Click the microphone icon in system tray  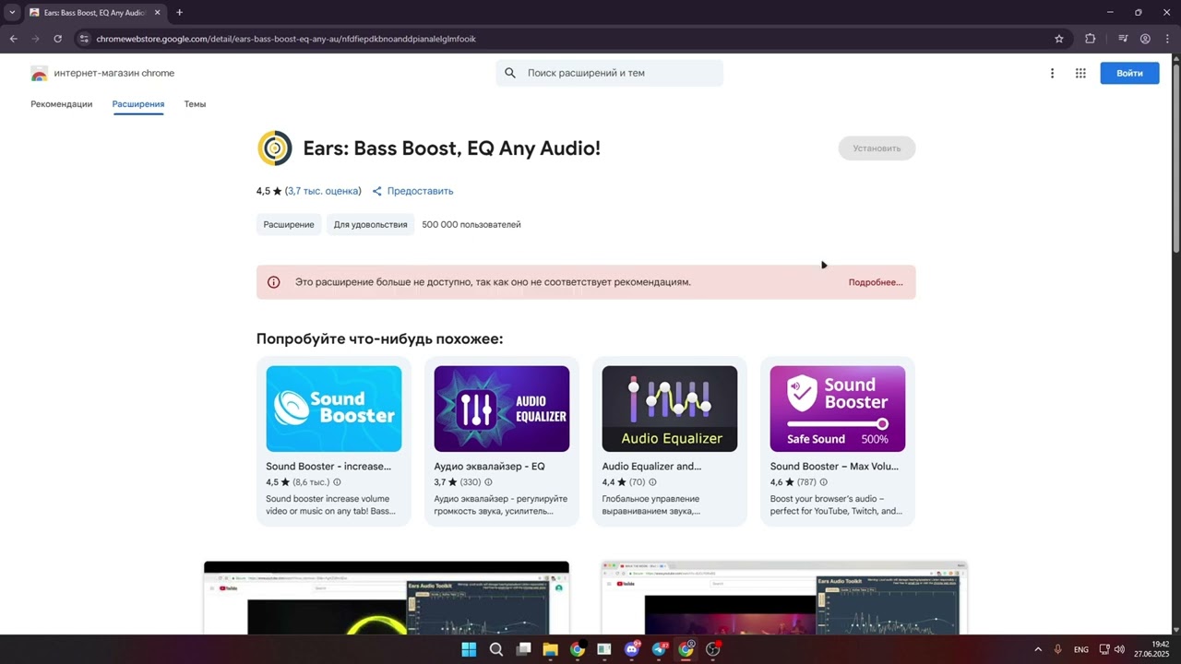(1058, 649)
